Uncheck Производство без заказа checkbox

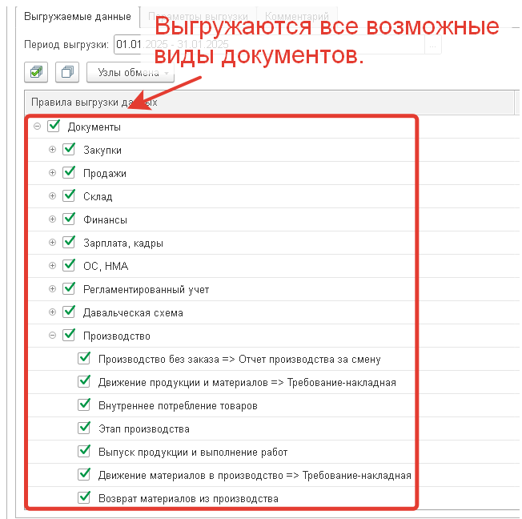coord(84,358)
